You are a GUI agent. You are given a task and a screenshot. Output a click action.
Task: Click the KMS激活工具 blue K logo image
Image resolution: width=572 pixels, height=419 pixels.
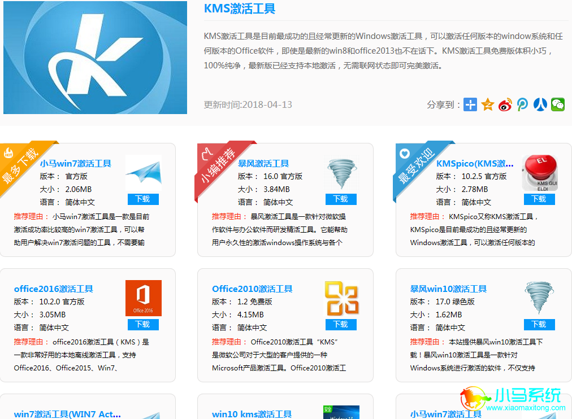(x=95, y=58)
